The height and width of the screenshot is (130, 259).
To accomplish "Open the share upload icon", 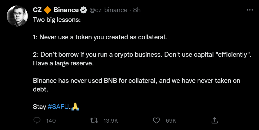I will coord(215,121).
